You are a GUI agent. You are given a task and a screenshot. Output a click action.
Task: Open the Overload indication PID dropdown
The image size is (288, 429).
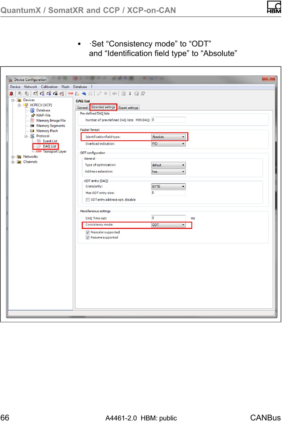(168, 144)
